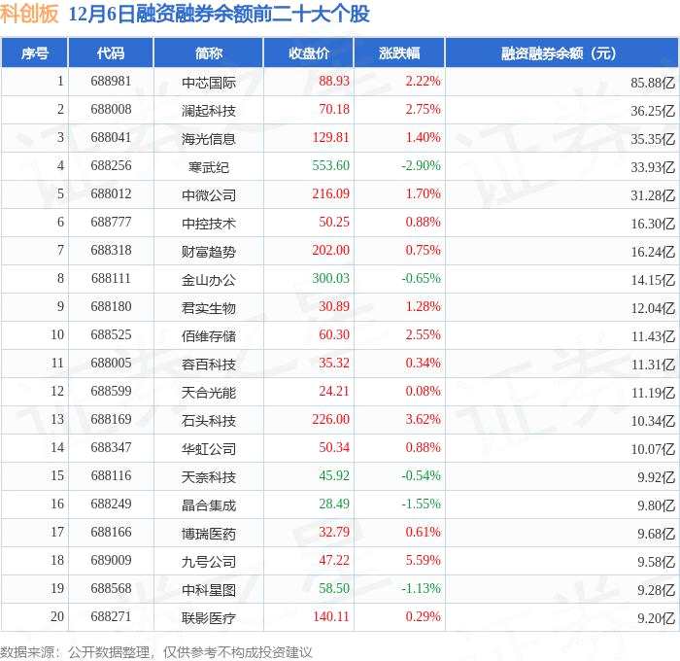The height and width of the screenshot is (661, 680).
Task: Select stock code 689009
Action: point(111,561)
